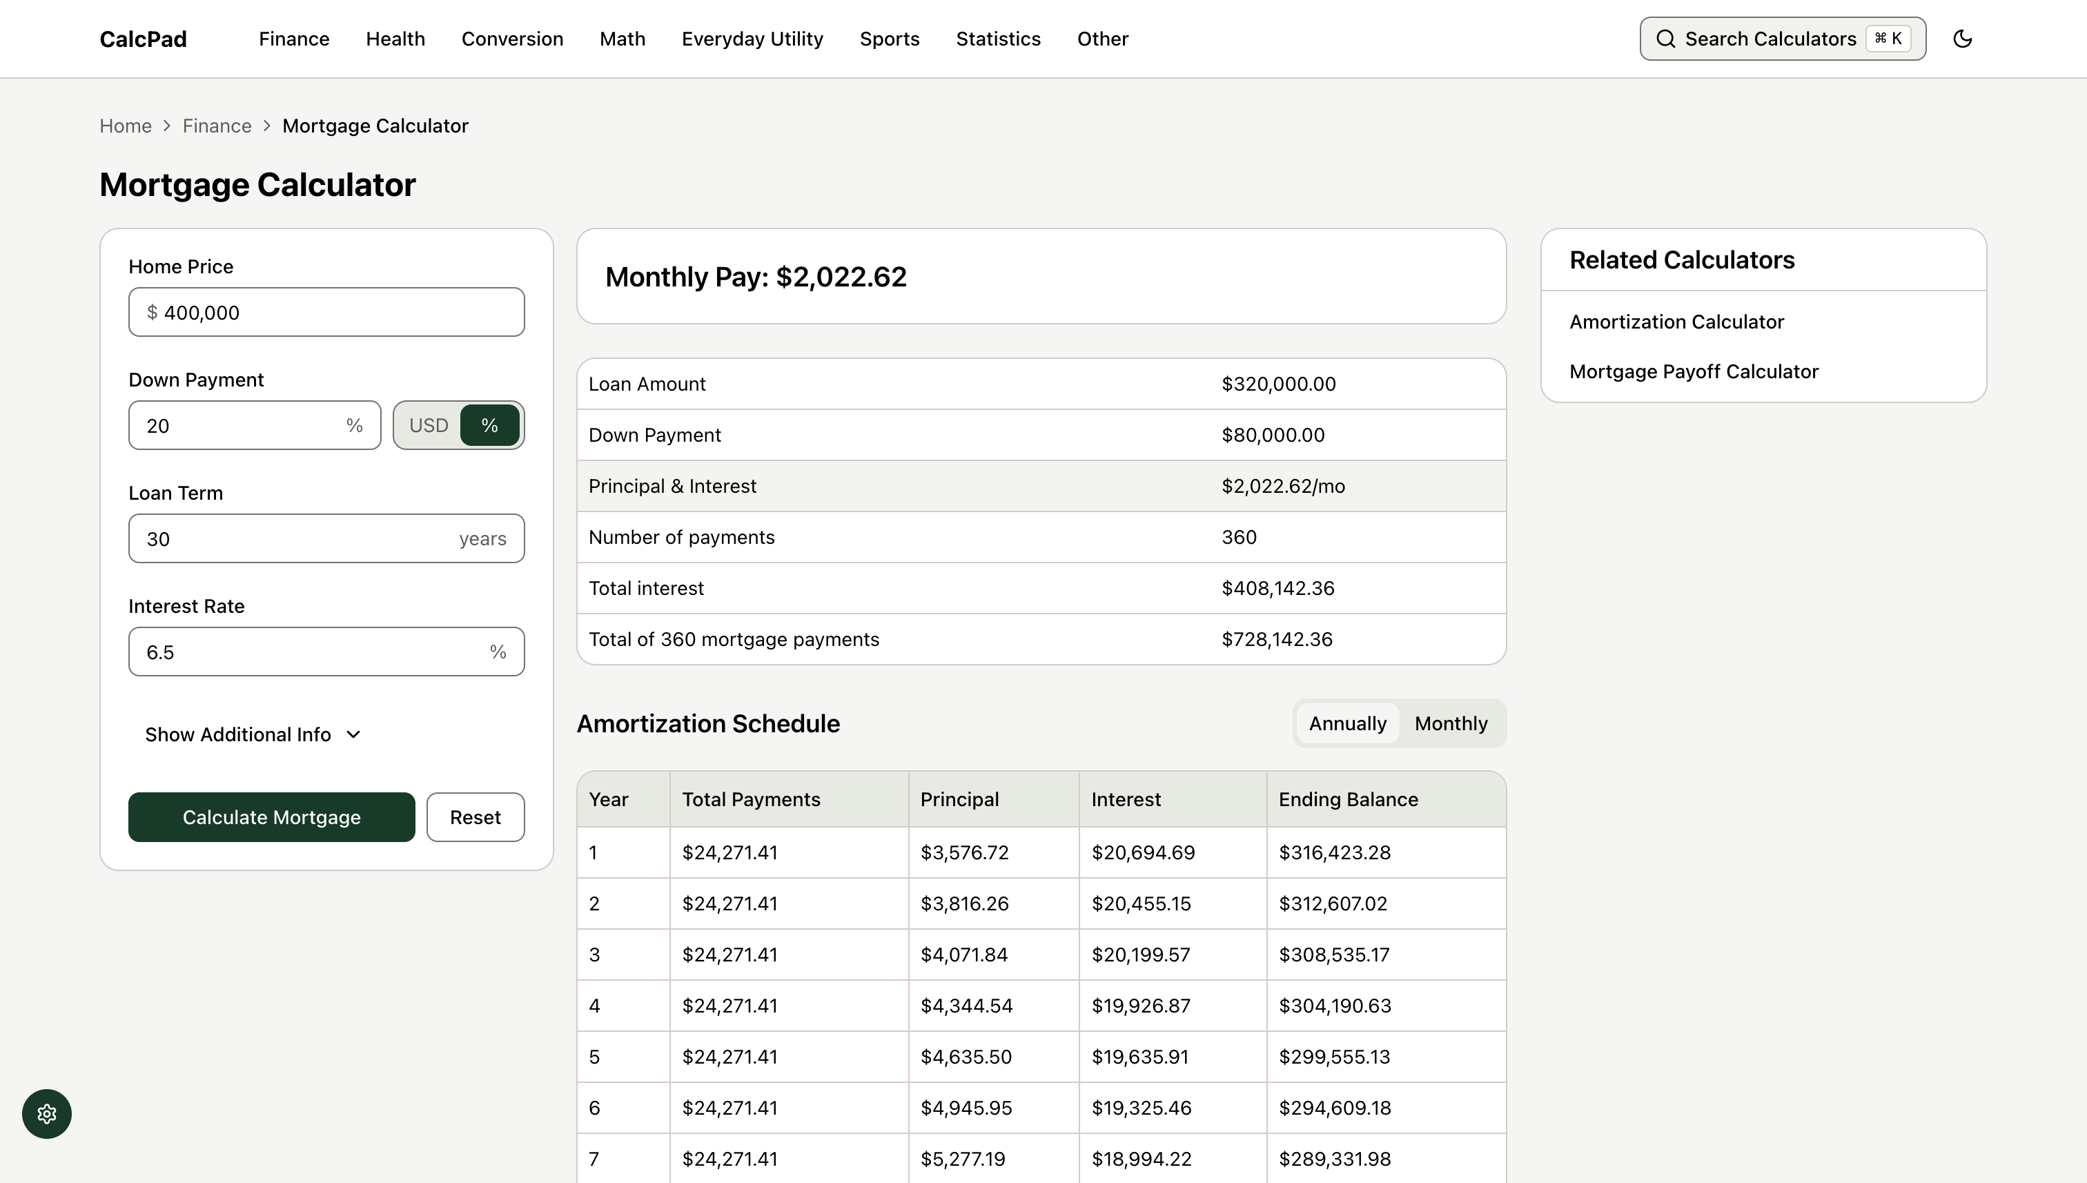This screenshot has height=1183, width=2087.
Task: Focus the Loan Term field
Action: (x=326, y=538)
